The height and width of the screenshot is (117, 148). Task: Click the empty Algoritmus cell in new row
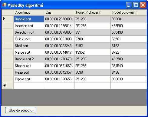(x=29, y=86)
